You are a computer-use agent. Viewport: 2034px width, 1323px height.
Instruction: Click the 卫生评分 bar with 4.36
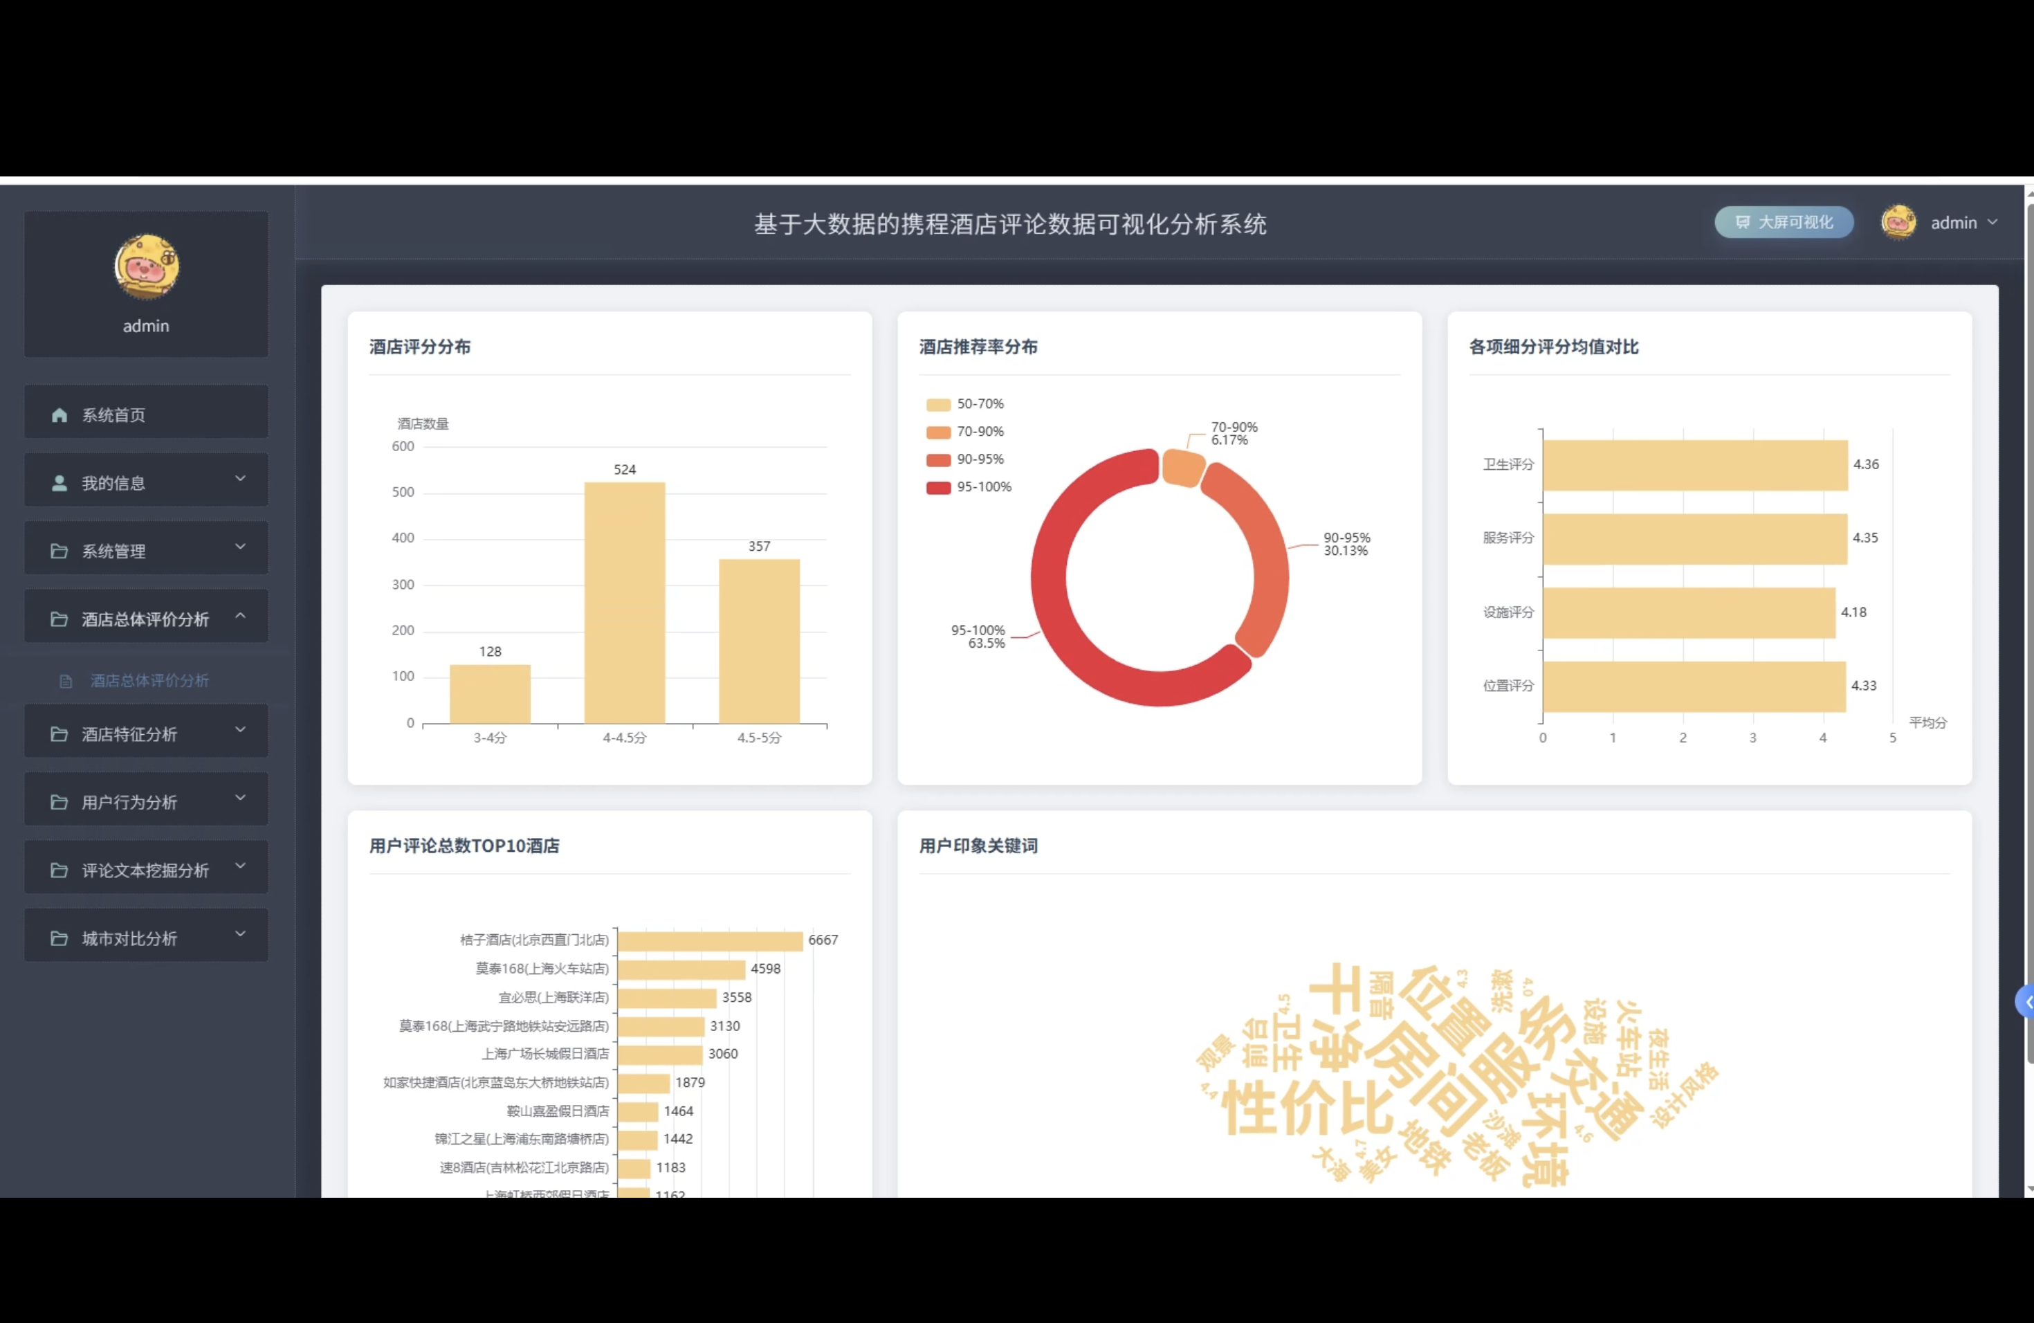(x=1695, y=466)
